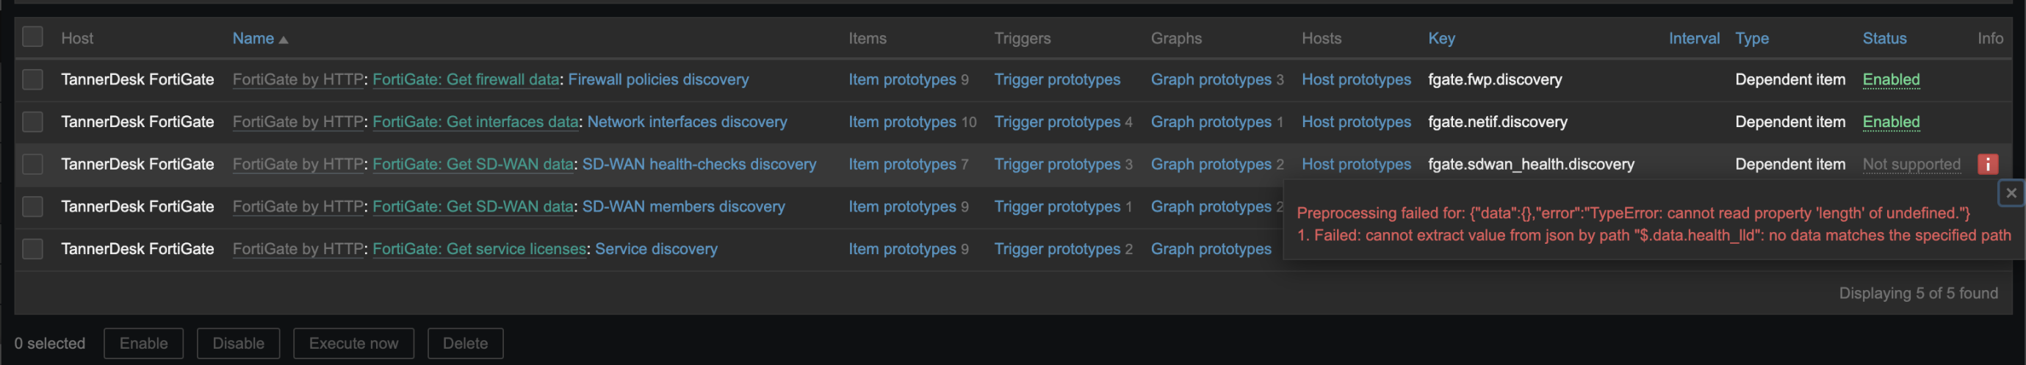Tick the Service discovery row checkbox

[x=32, y=248]
